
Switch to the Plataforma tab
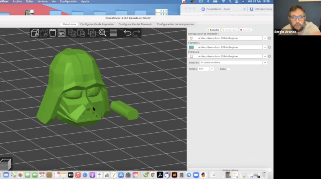pos(69,24)
